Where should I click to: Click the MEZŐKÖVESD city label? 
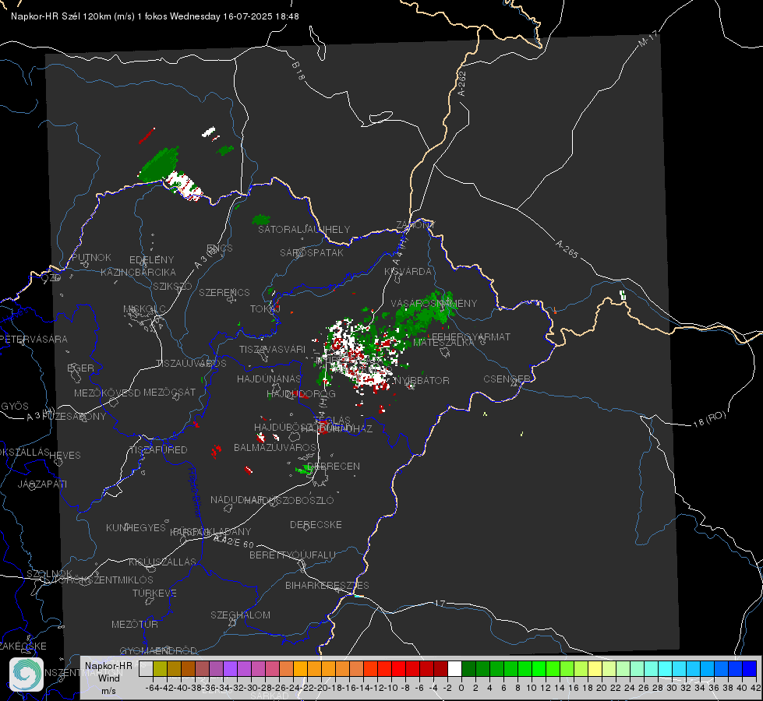pos(107,393)
